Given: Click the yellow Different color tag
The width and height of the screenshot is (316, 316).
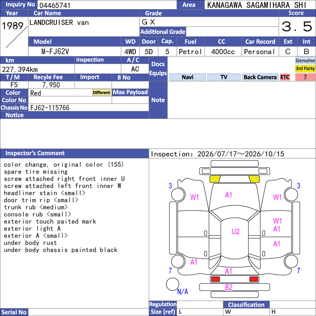Looking at the screenshot, I should pyautogui.click(x=102, y=92).
